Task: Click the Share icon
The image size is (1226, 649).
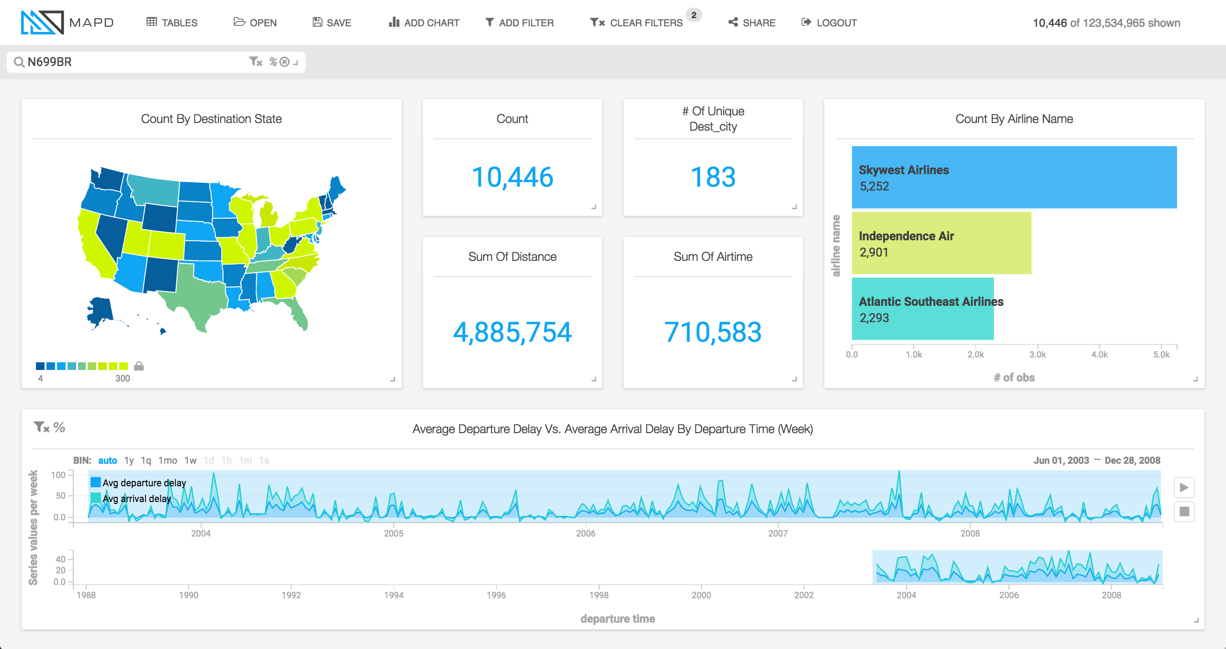Action: pos(730,22)
